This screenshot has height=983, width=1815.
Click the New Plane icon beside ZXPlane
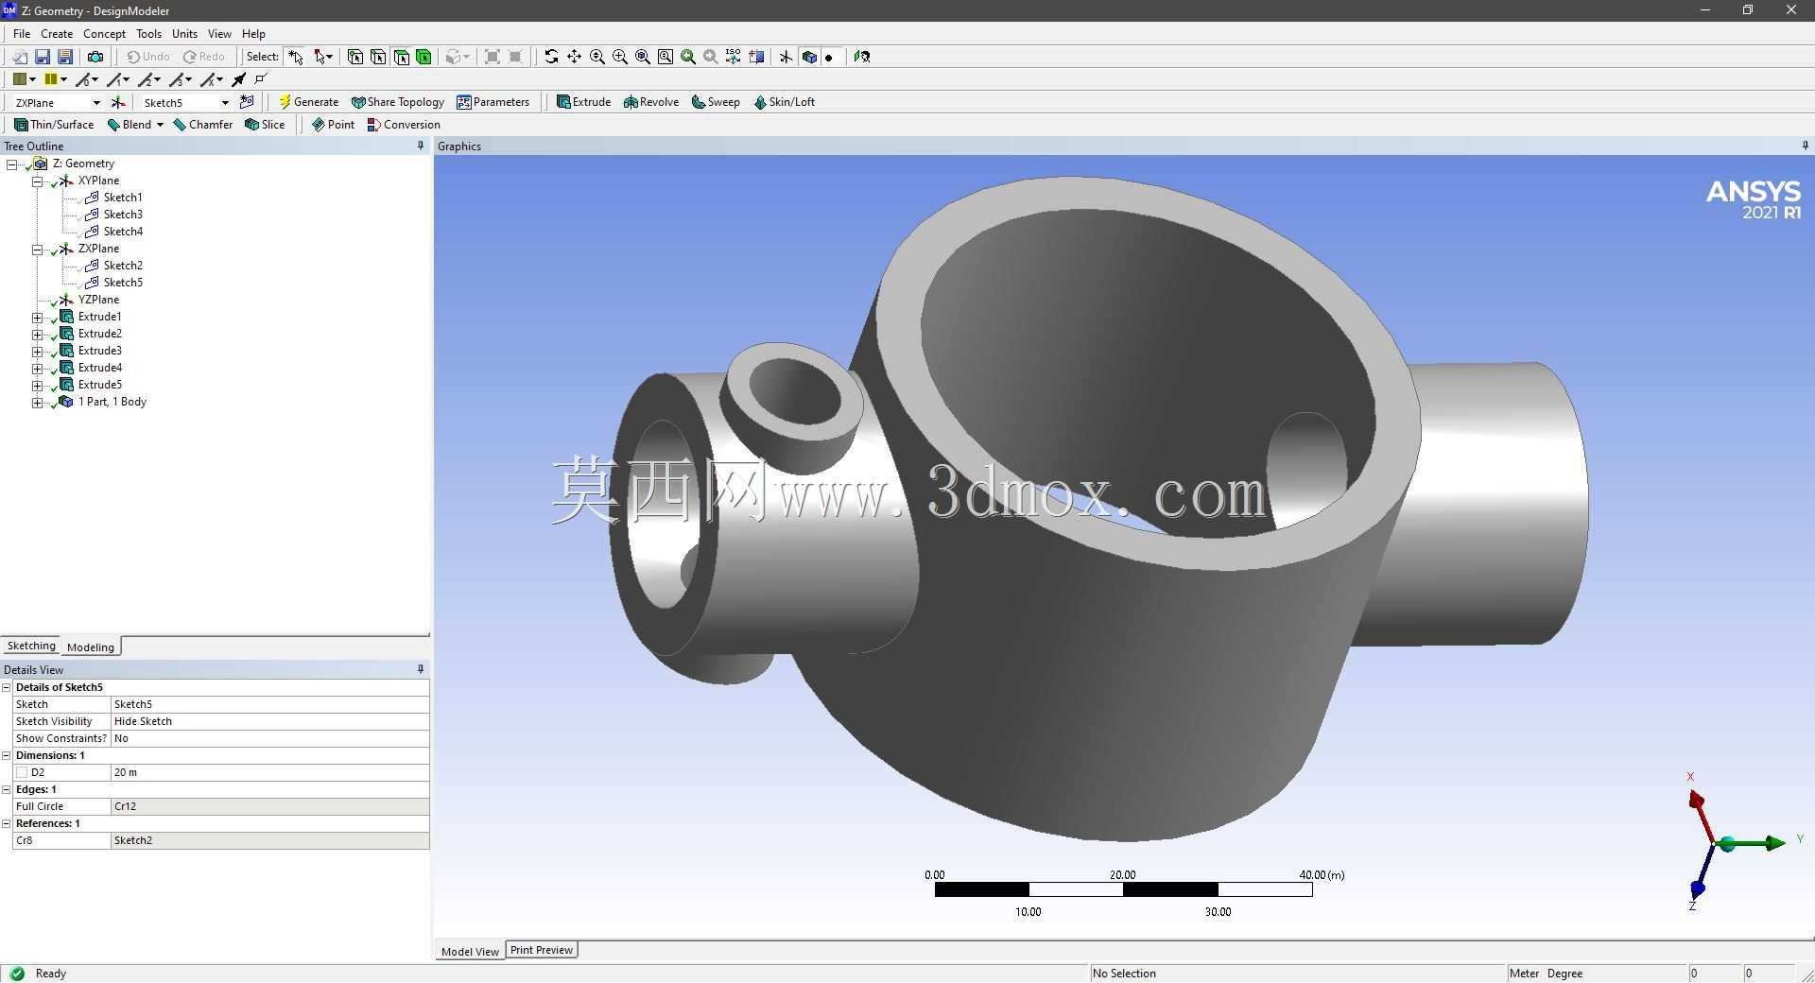coord(118,102)
